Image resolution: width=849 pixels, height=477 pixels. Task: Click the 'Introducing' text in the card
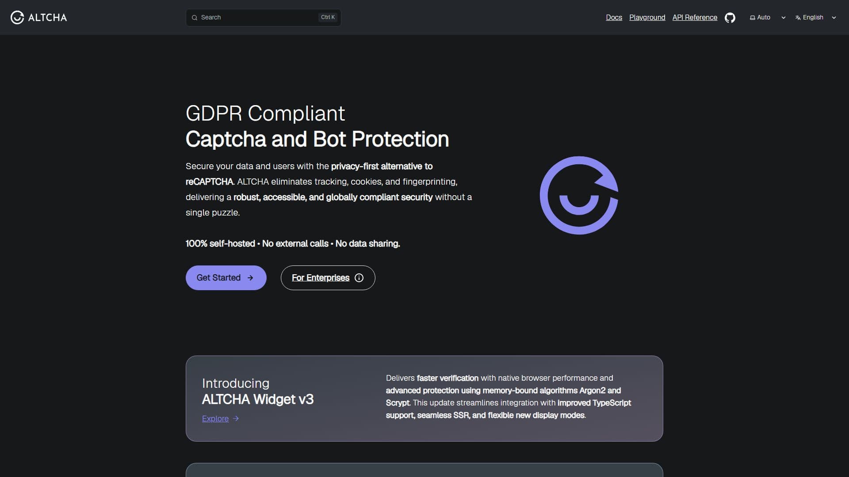coord(236,383)
